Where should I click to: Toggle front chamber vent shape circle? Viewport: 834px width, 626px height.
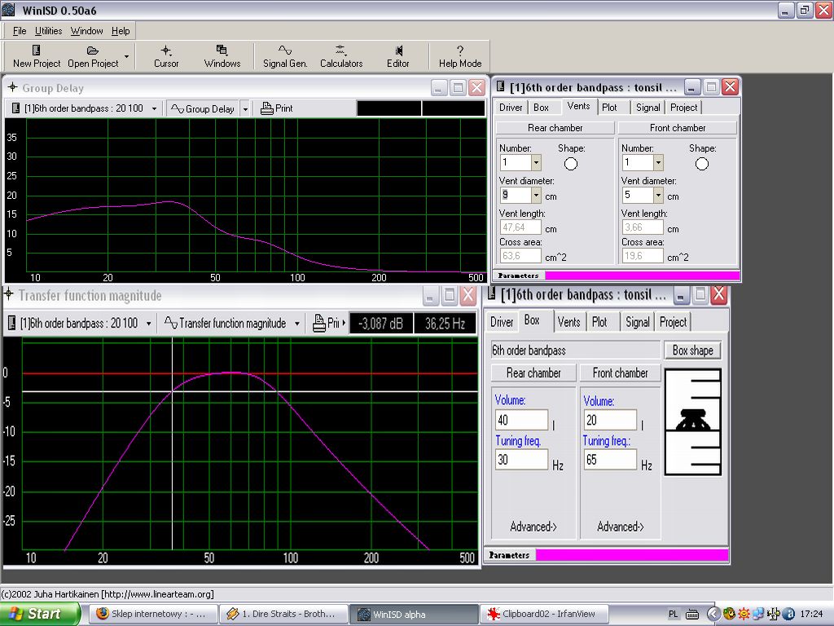pos(702,164)
